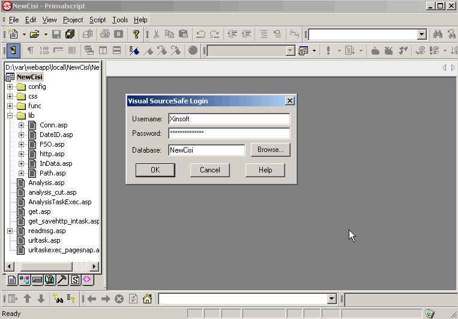Viewport: 458px width, 319px height.
Task: Click OK in SourceSafe Login dialog
Action: [x=155, y=170]
